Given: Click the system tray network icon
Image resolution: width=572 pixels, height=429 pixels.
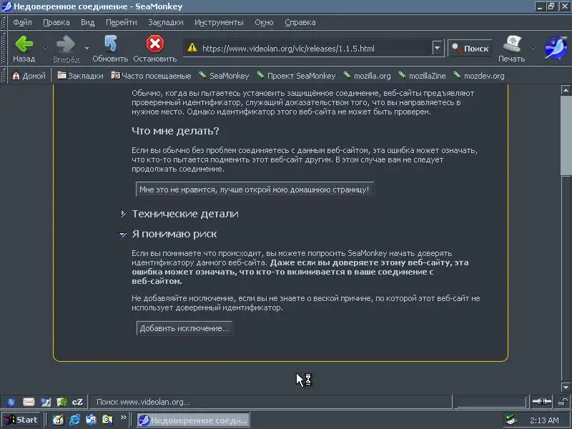Looking at the screenshot, I should [x=512, y=420].
